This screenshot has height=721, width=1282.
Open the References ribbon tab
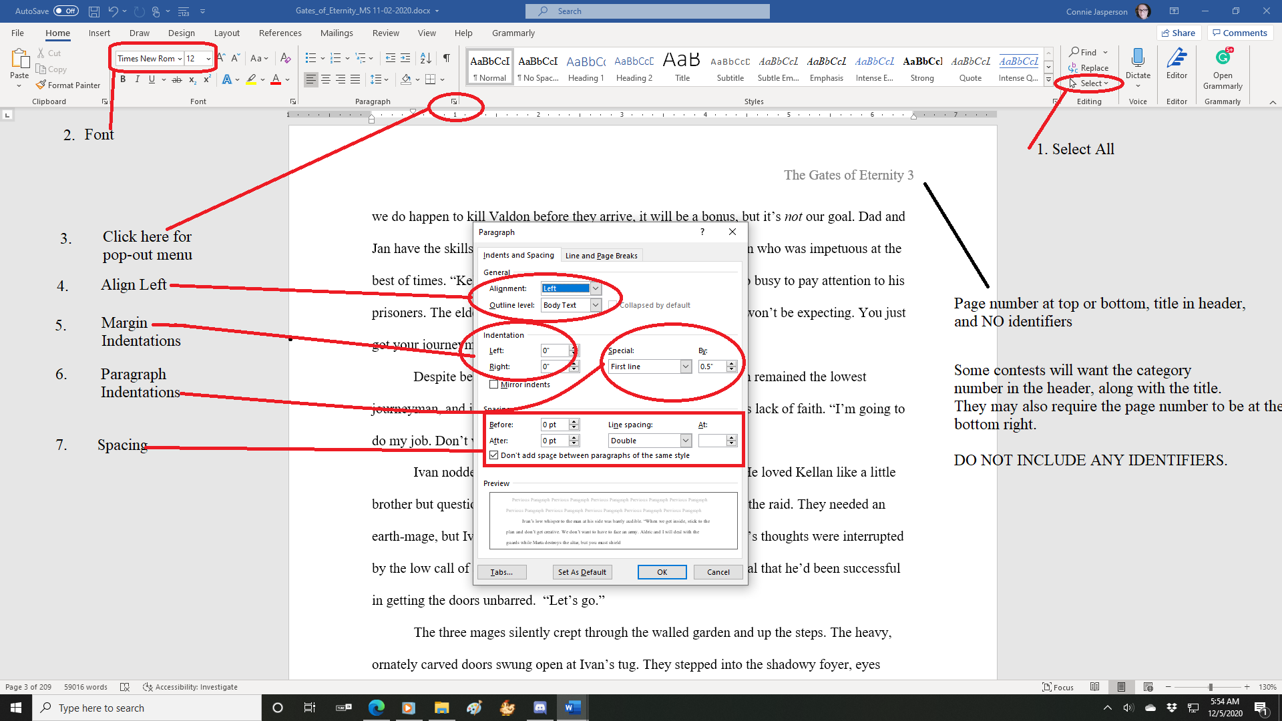point(280,33)
